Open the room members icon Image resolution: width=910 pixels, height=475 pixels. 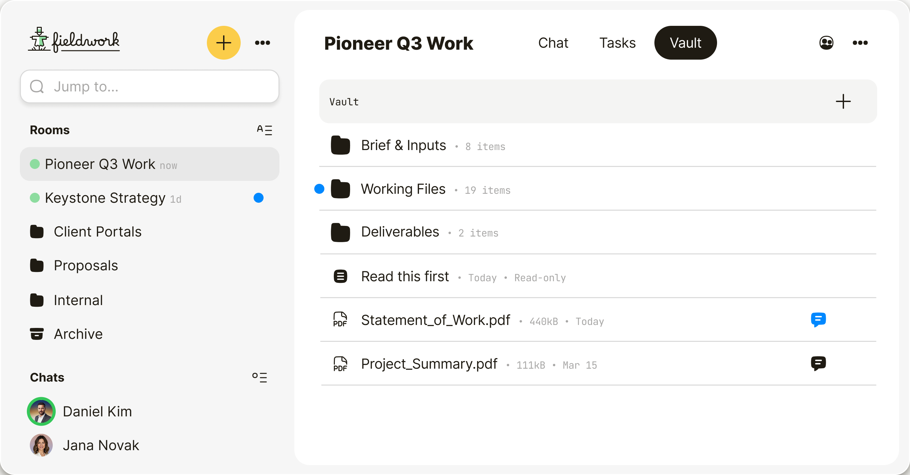click(x=826, y=43)
